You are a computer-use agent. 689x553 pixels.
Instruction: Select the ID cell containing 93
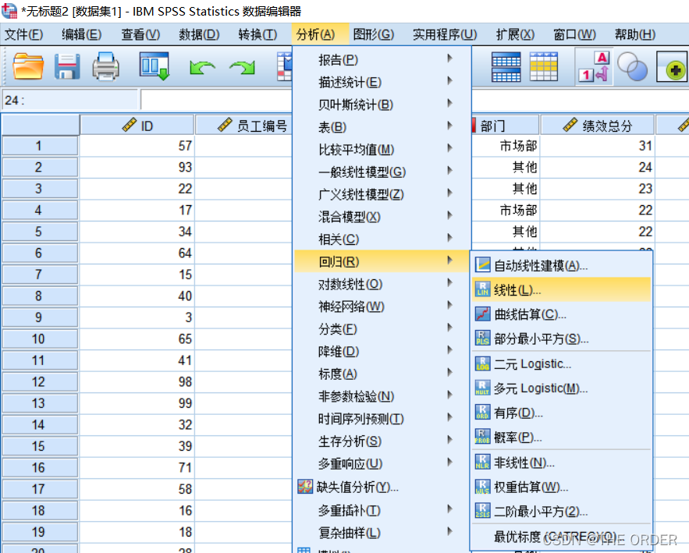137,167
